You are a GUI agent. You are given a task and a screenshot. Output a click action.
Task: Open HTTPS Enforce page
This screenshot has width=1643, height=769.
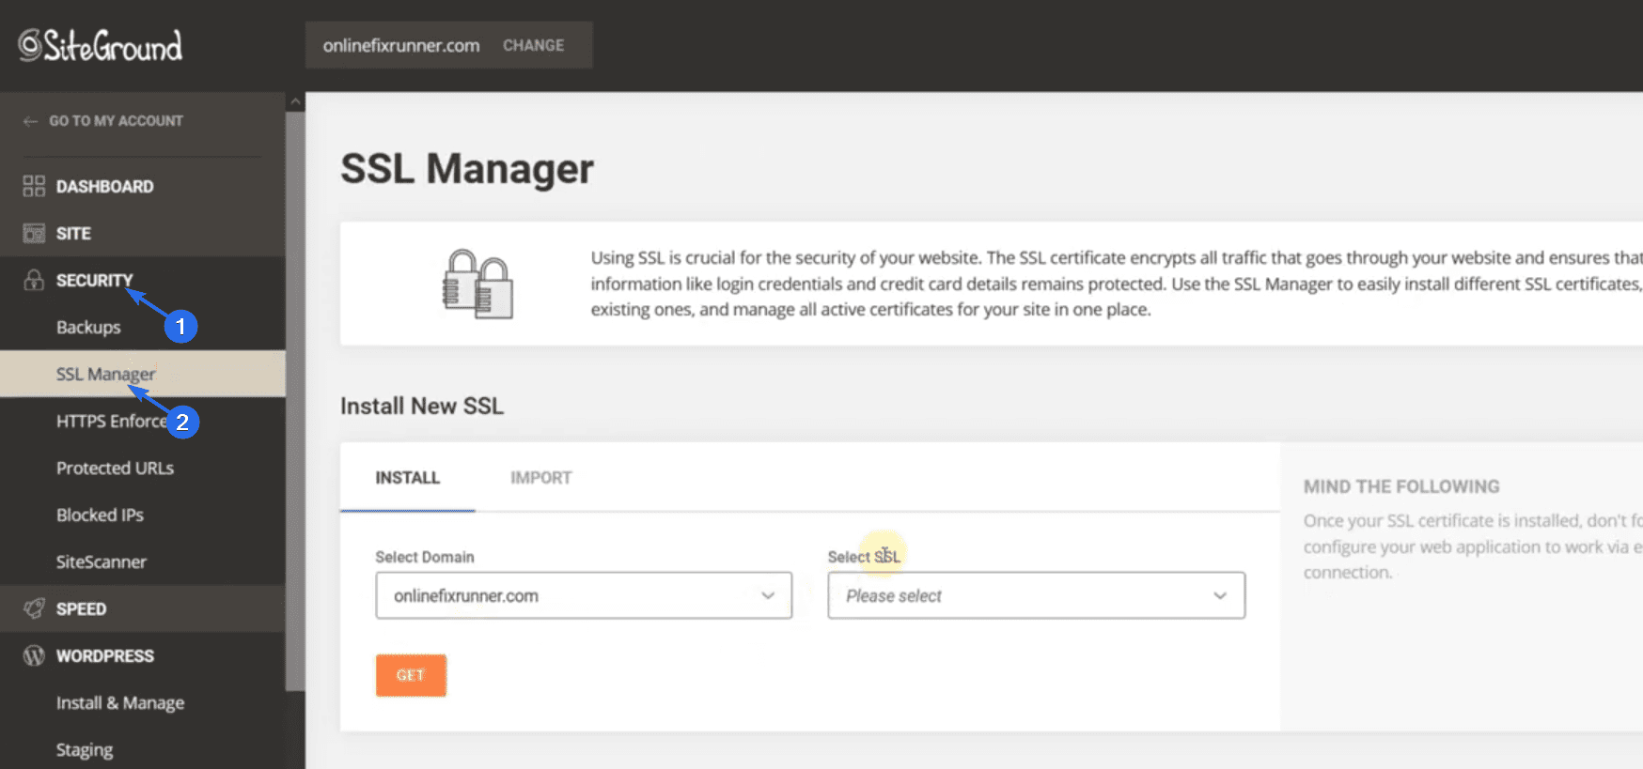pos(112,421)
